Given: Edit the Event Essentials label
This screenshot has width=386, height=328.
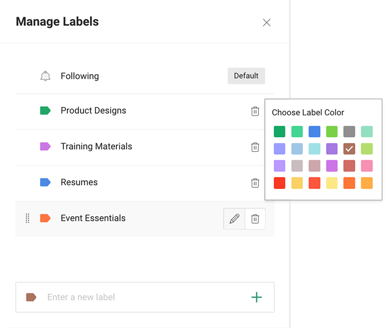Looking at the screenshot, I should coord(234,218).
